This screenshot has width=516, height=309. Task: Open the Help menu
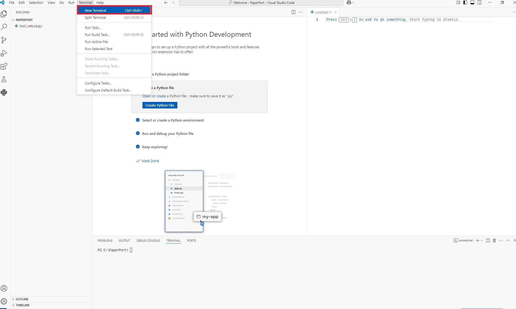point(100,2)
